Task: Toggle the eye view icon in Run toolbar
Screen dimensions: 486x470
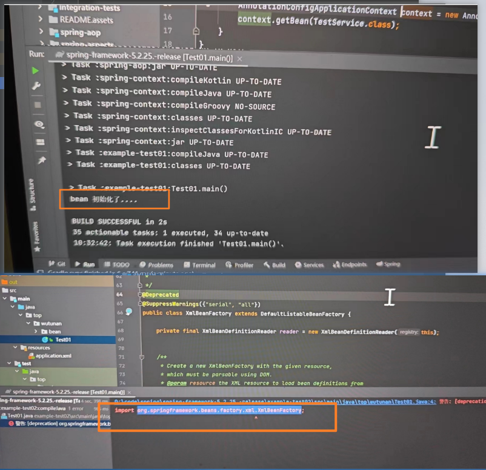Action: pos(39,124)
